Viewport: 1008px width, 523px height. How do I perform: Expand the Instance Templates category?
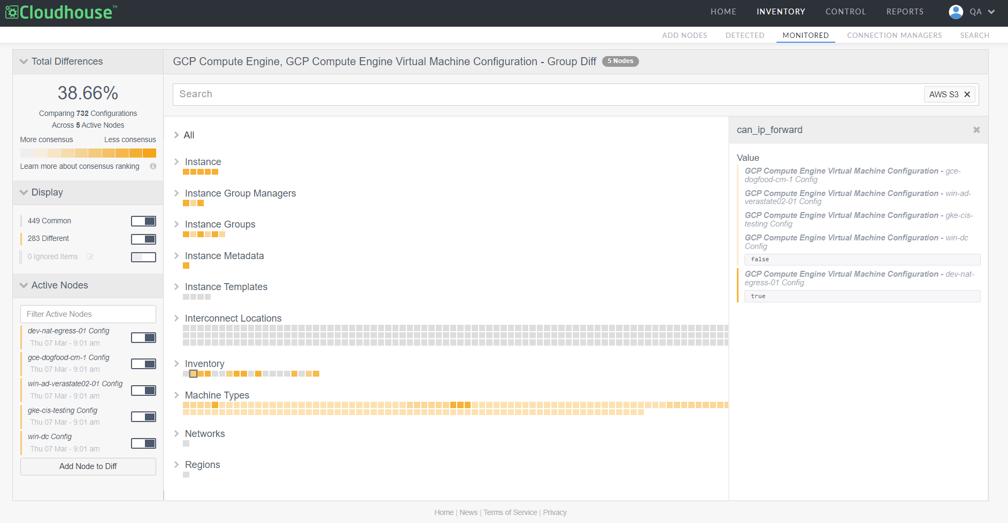pyautogui.click(x=176, y=287)
